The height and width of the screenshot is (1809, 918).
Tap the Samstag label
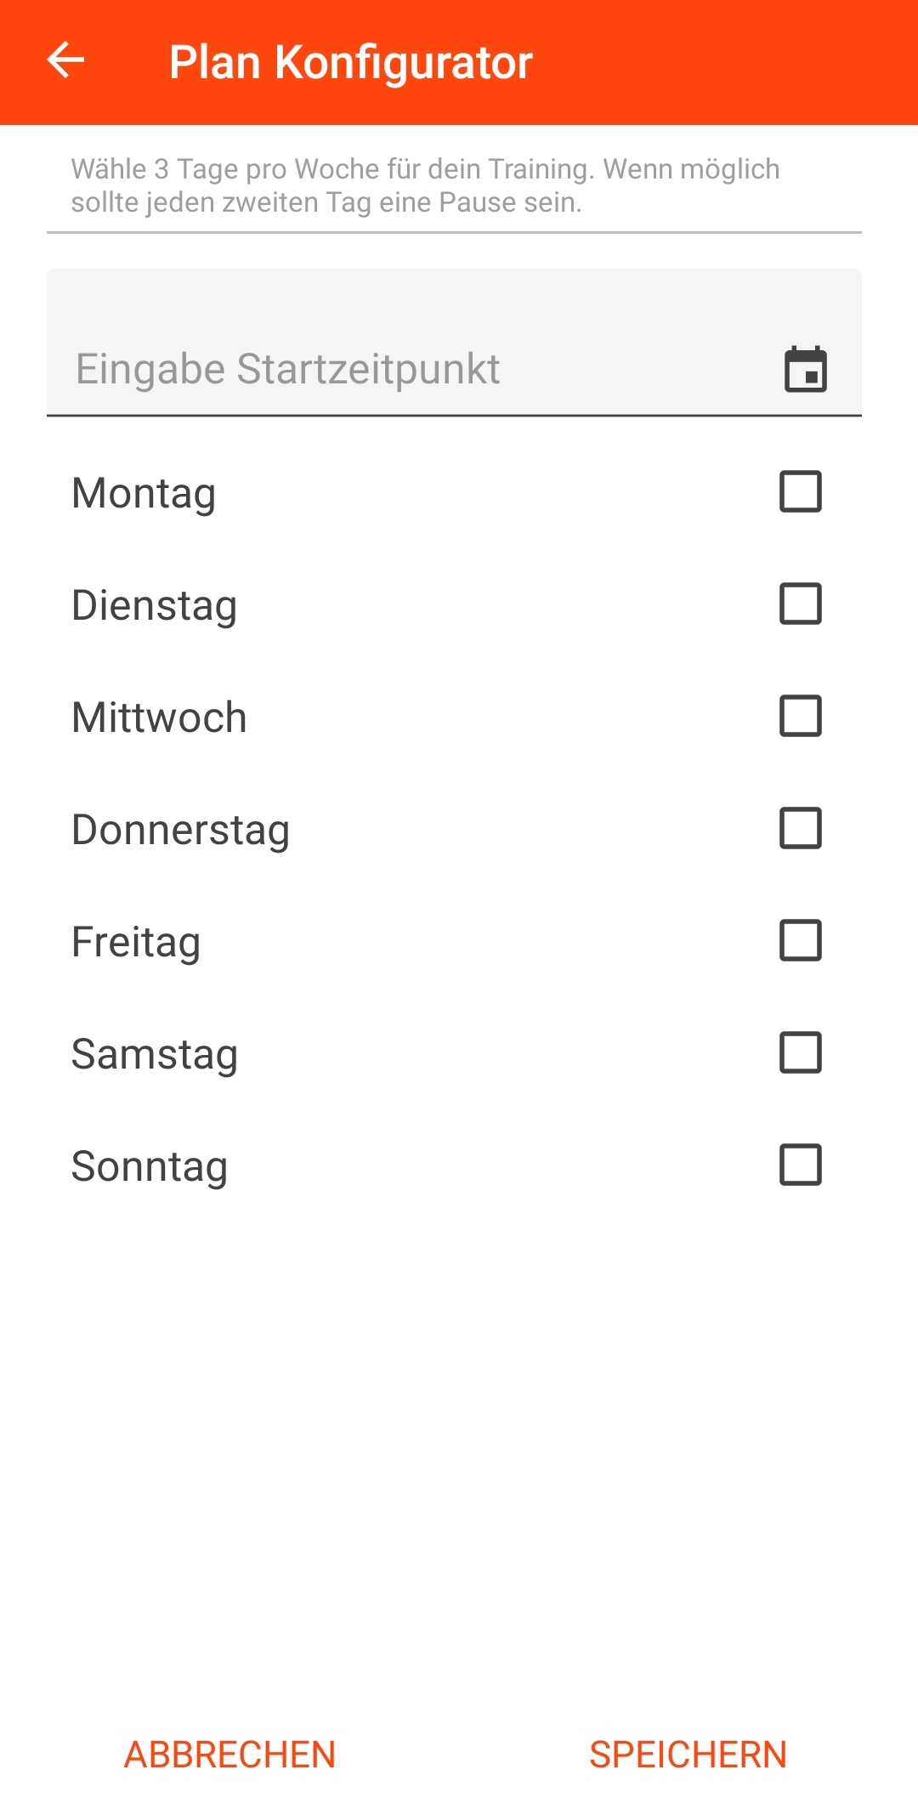point(154,1054)
